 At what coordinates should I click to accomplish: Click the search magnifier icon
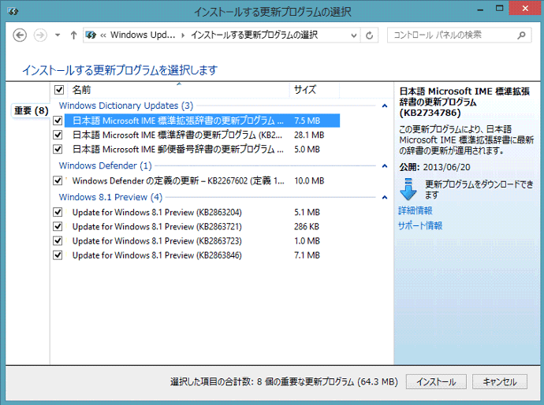point(521,35)
